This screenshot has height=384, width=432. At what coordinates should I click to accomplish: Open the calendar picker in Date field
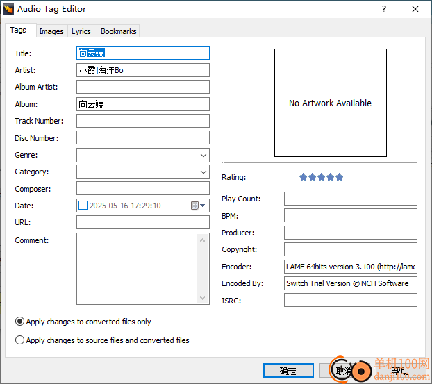[198, 206]
